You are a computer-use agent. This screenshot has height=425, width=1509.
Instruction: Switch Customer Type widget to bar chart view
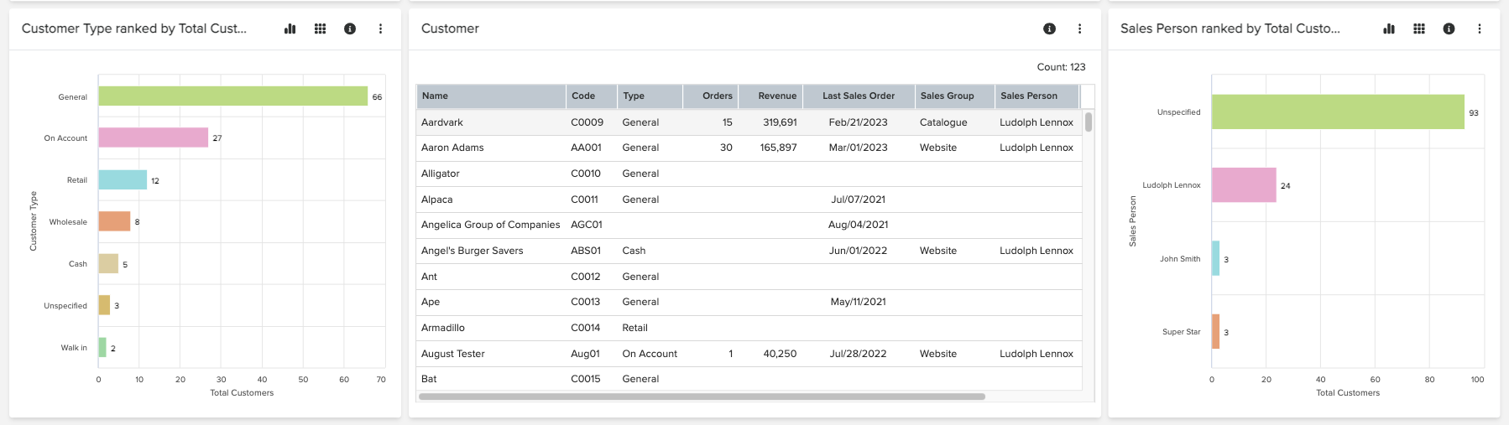coord(290,29)
